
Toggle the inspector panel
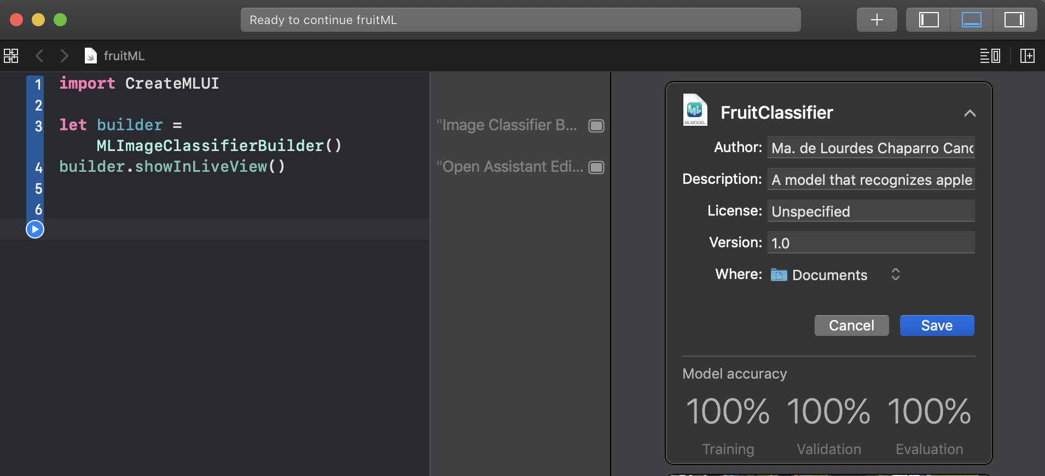1014,20
